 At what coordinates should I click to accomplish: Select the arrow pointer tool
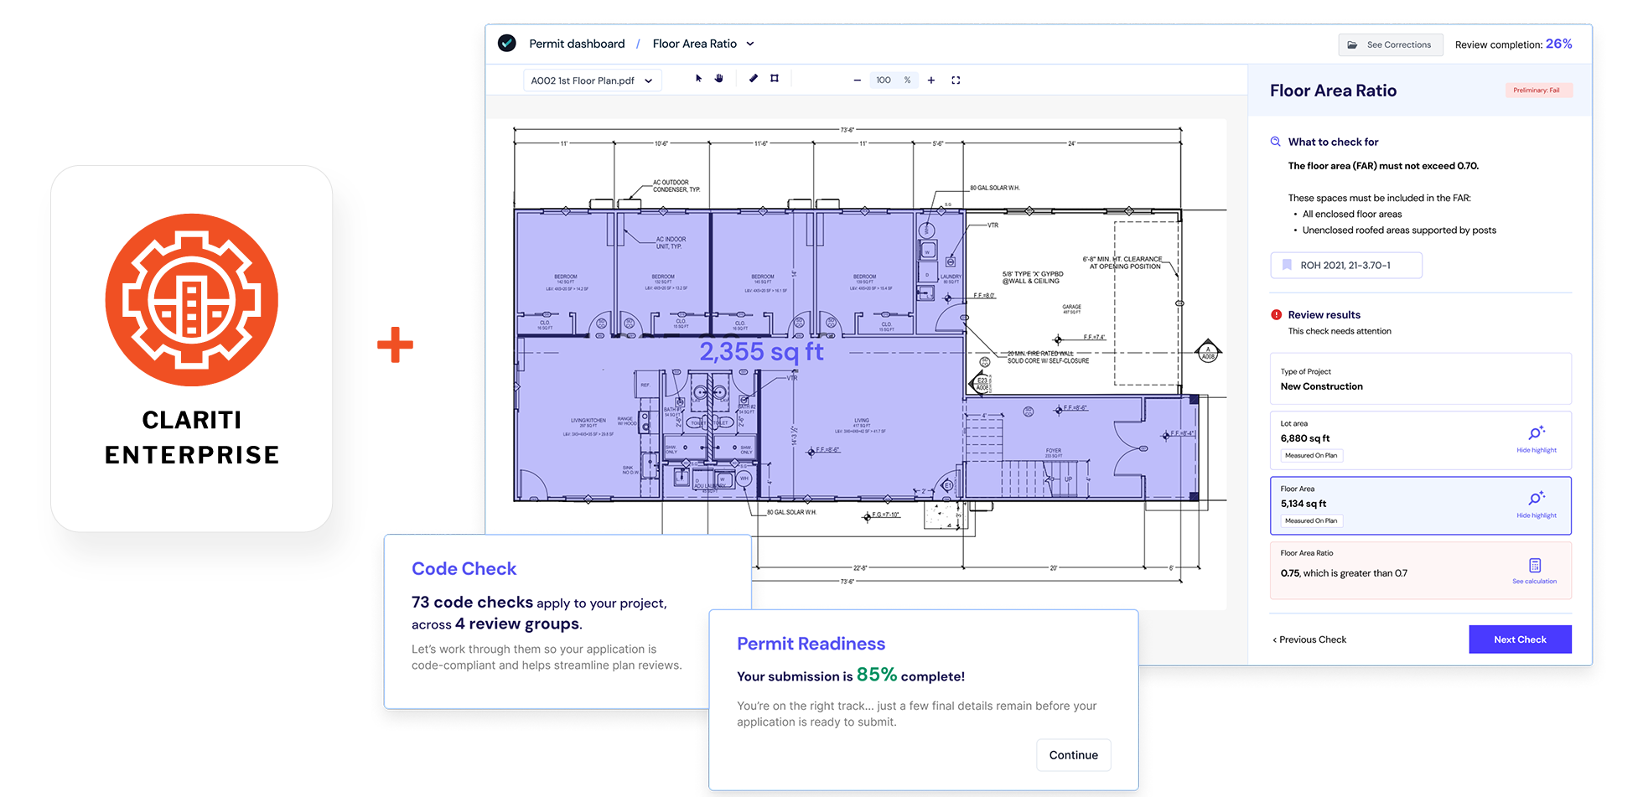pyautogui.click(x=698, y=79)
